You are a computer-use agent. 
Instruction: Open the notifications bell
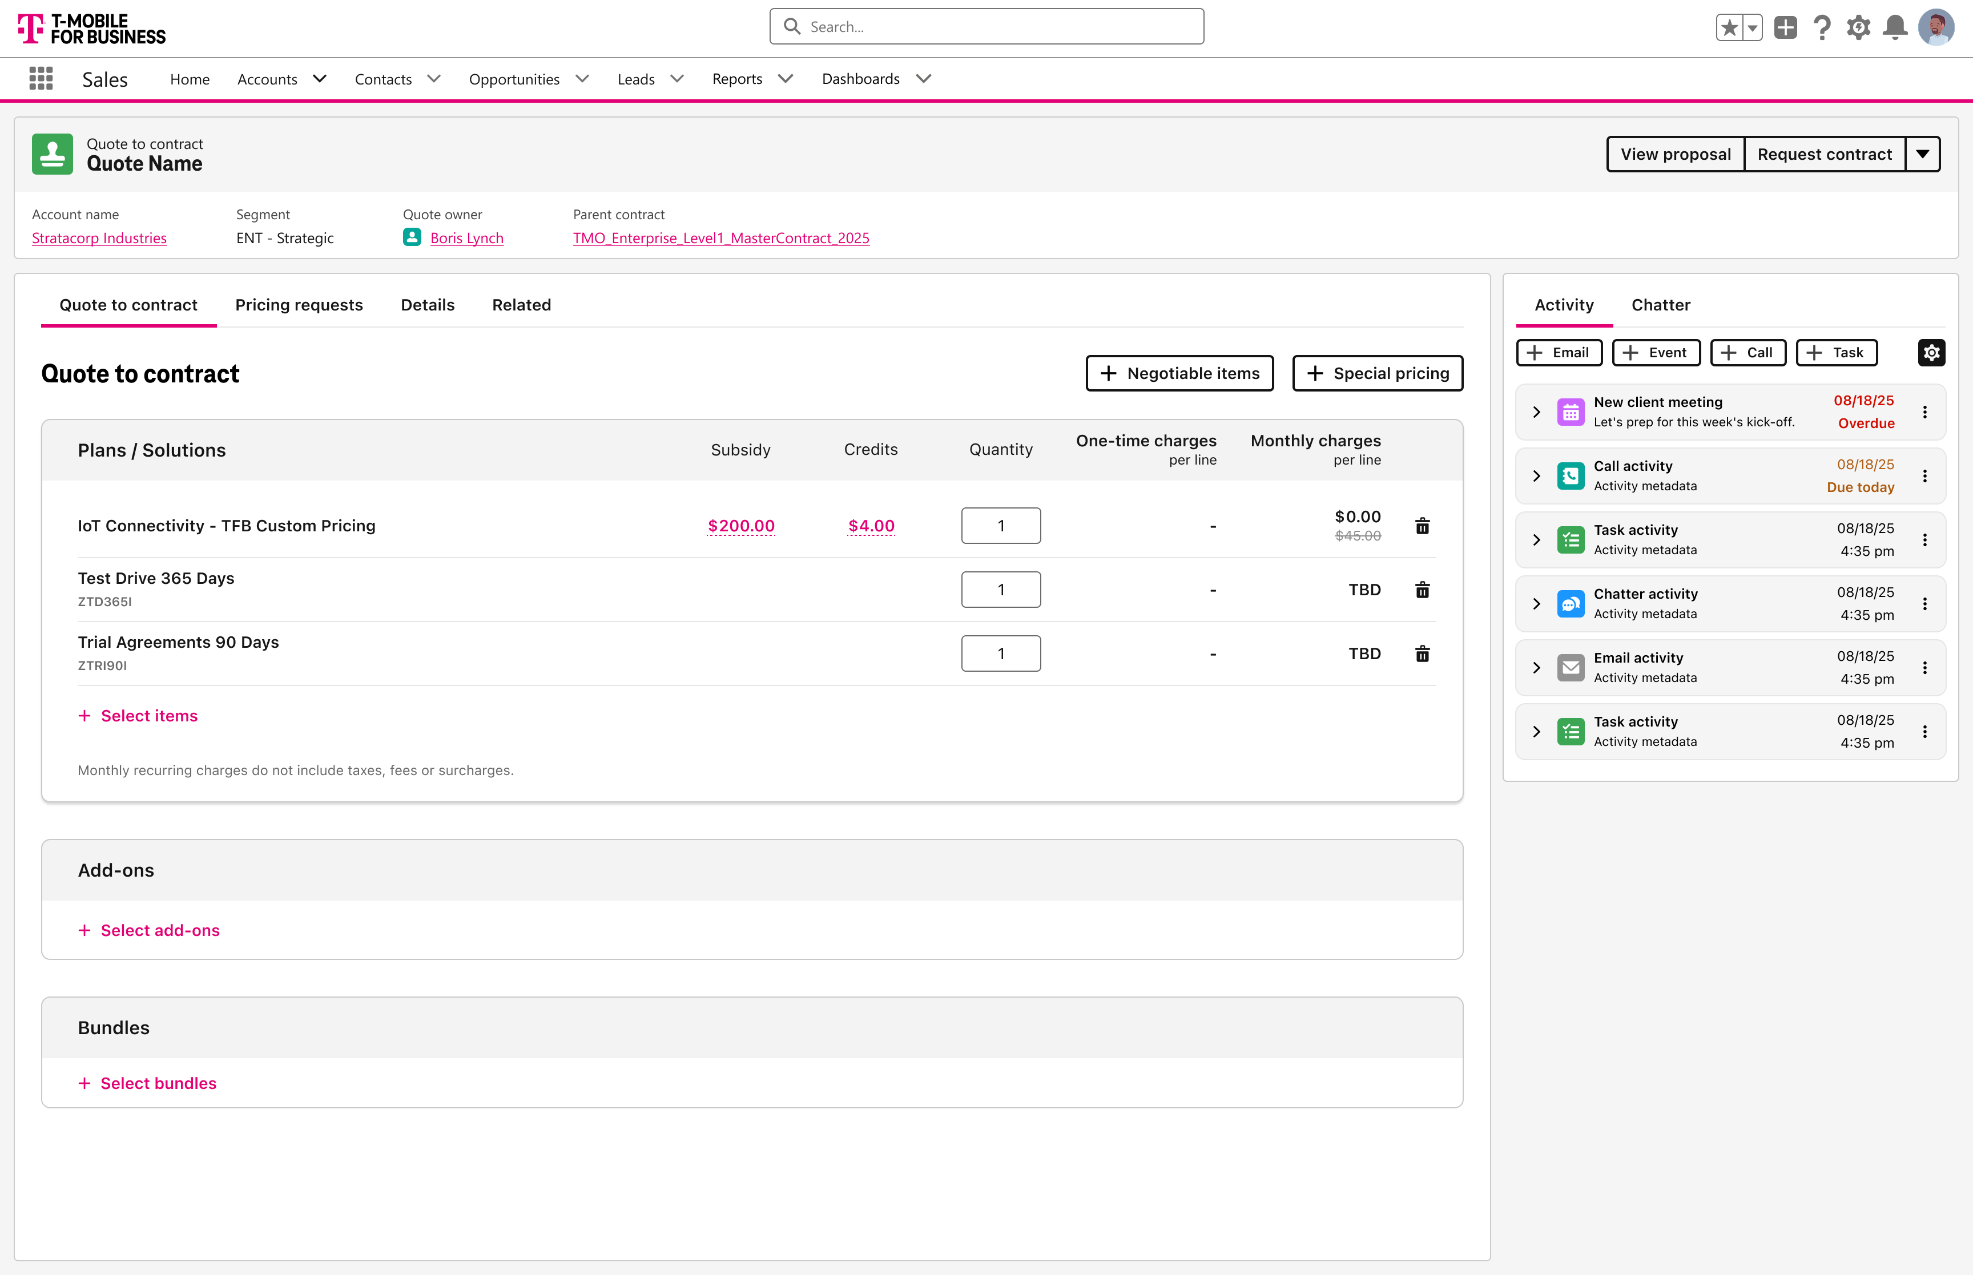[1895, 27]
